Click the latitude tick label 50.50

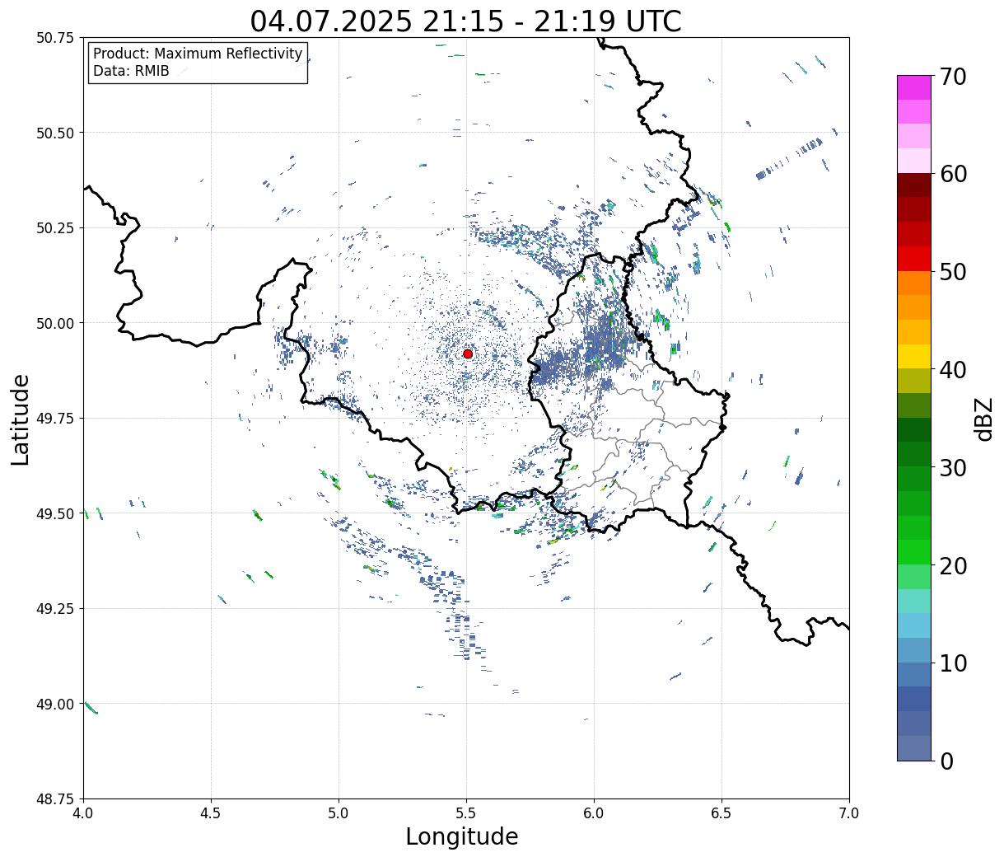click(x=54, y=133)
